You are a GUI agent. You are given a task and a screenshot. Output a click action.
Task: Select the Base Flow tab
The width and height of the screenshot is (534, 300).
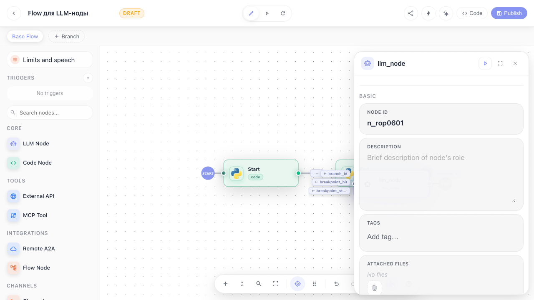click(x=25, y=36)
